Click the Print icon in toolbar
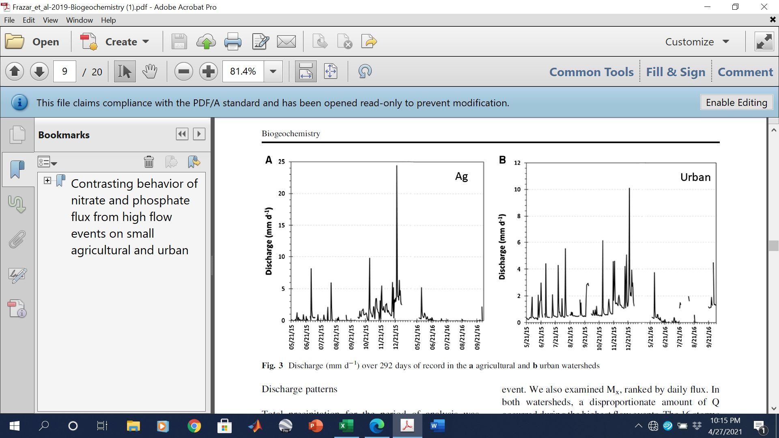The height and width of the screenshot is (438, 779). pyautogui.click(x=232, y=42)
